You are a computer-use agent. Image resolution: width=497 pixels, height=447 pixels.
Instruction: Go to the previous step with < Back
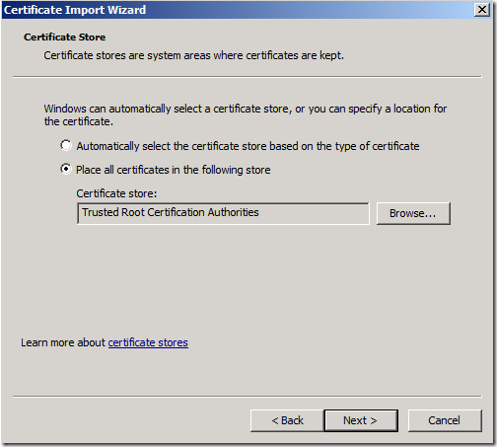[x=287, y=420]
